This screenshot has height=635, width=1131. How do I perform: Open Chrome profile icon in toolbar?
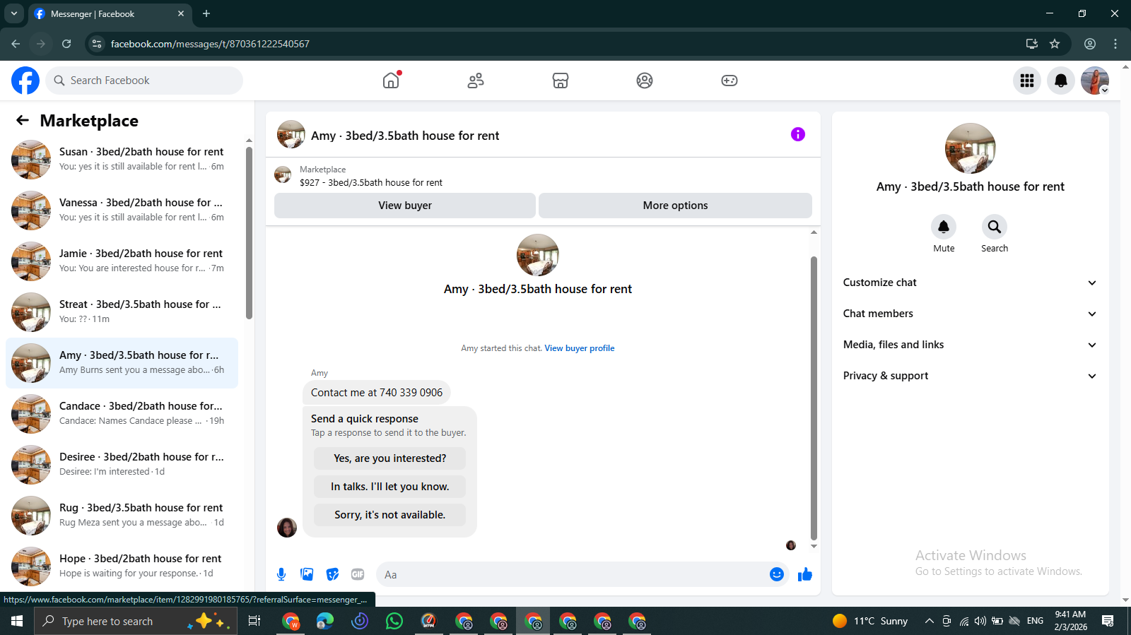pos(1090,44)
